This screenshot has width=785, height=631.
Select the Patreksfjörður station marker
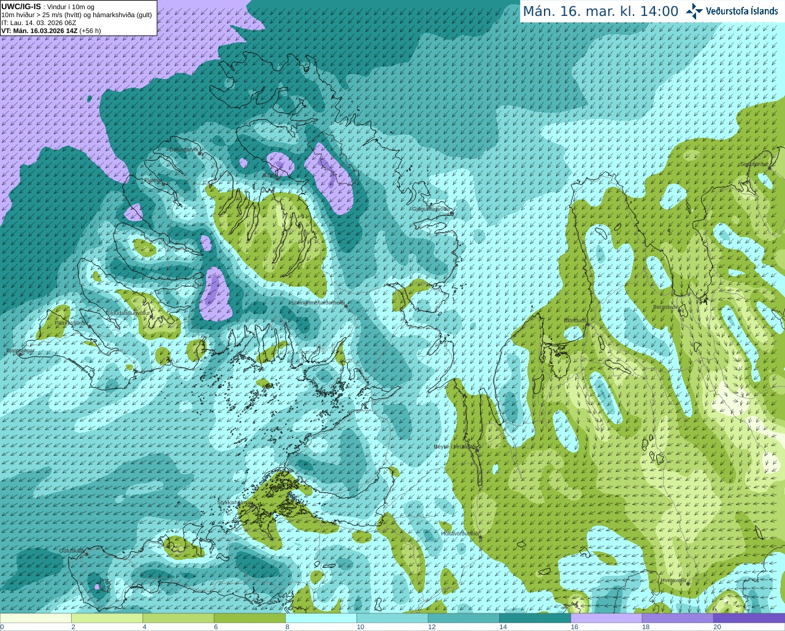tap(90, 327)
